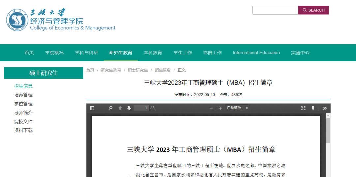This screenshot has height=177, width=356.
Task: Open the 本科教育 menu item
Action: pyautogui.click(x=153, y=53)
